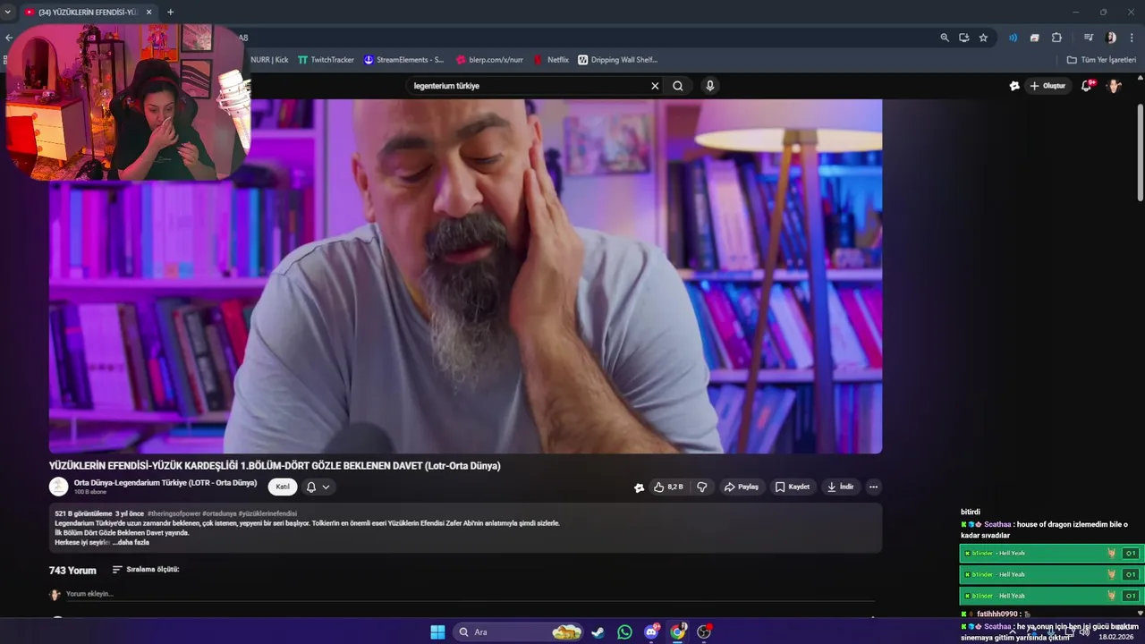Open the blerp.com/x/nurr bookmark
This screenshot has width=1145, height=644.
point(489,60)
